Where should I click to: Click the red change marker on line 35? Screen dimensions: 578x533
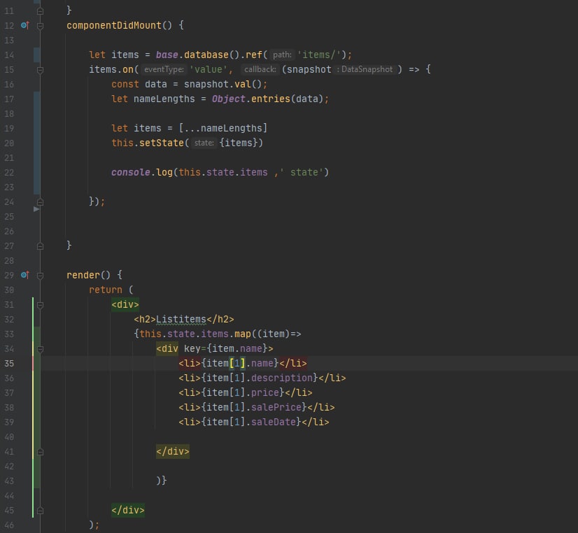pos(33,363)
